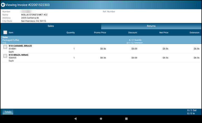Go back using the arrow icon
Screen dimensions: 202x123
tap(3, 5)
